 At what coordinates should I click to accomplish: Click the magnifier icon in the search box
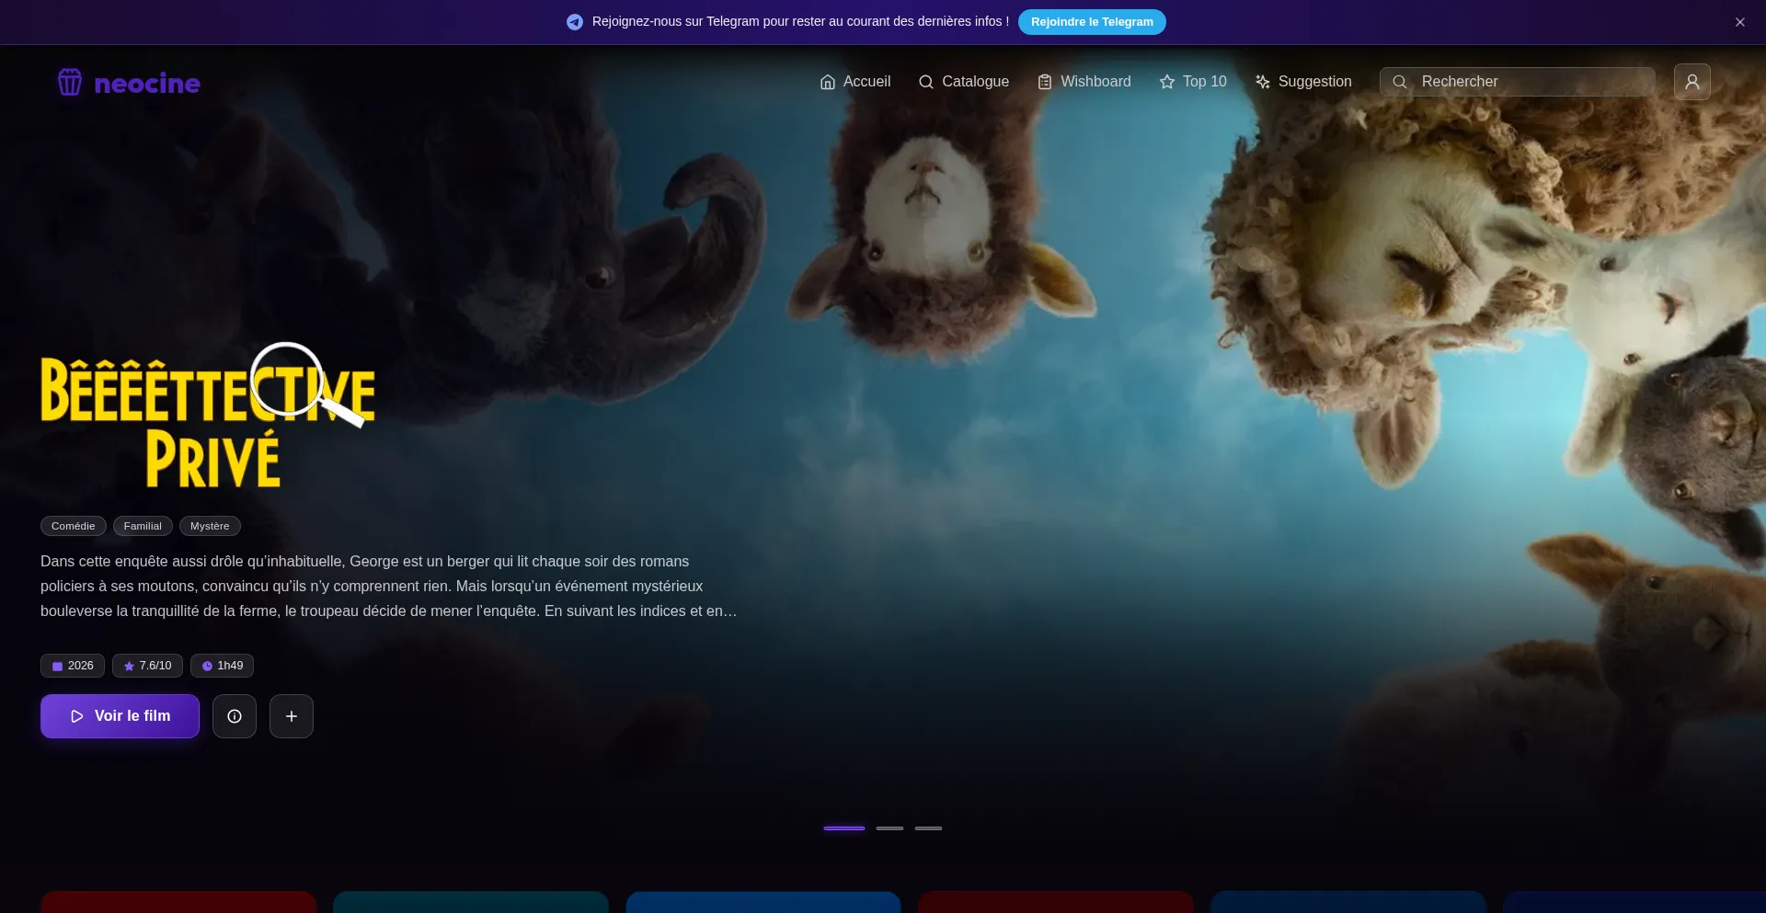(x=1400, y=82)
